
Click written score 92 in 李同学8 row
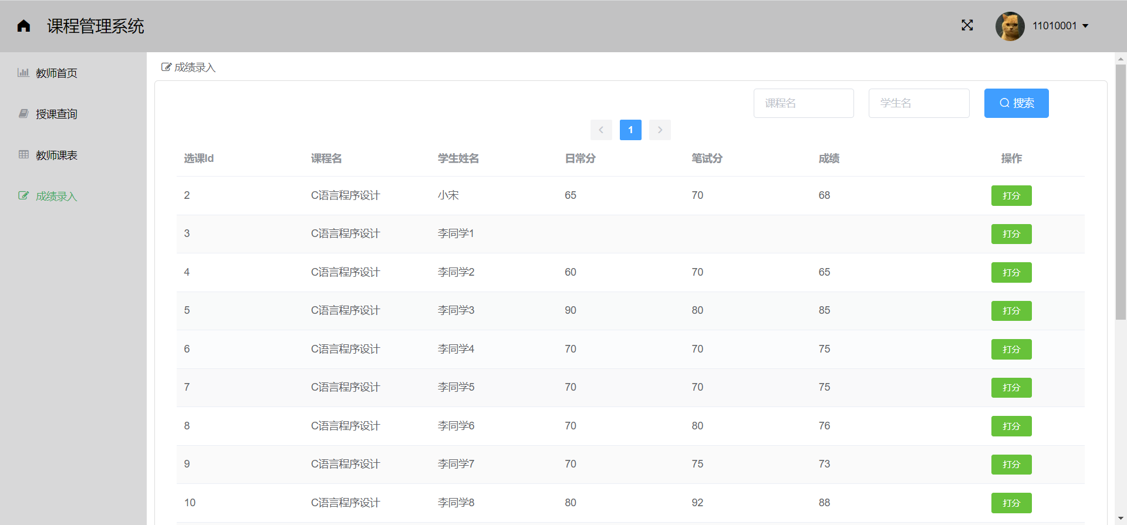click(697, 503)
